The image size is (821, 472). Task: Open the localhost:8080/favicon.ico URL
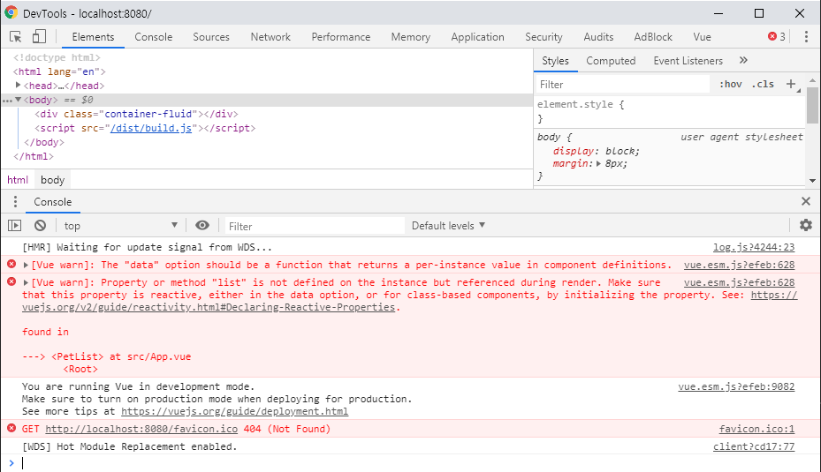coord(141,429)
